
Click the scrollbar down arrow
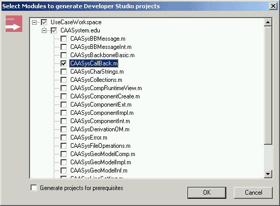(268, 174)
